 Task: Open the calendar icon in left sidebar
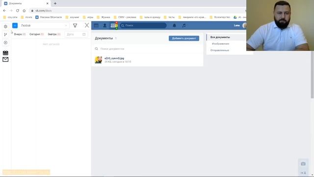[x=5, y=53]
